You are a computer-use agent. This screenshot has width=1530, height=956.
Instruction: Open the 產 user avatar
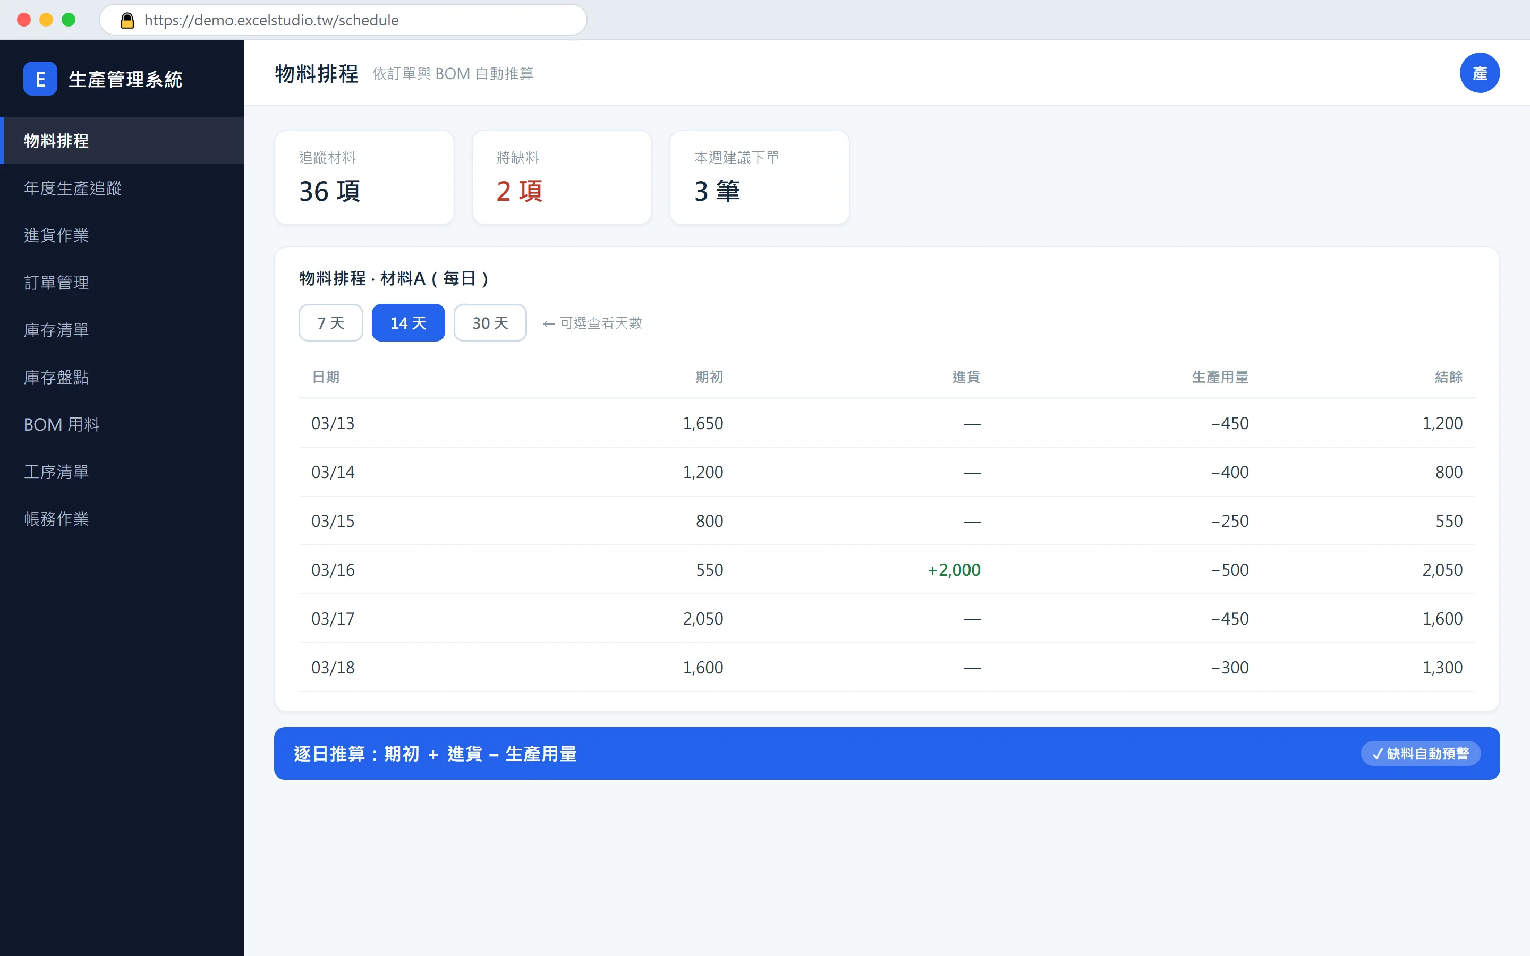pos(1480,73)
